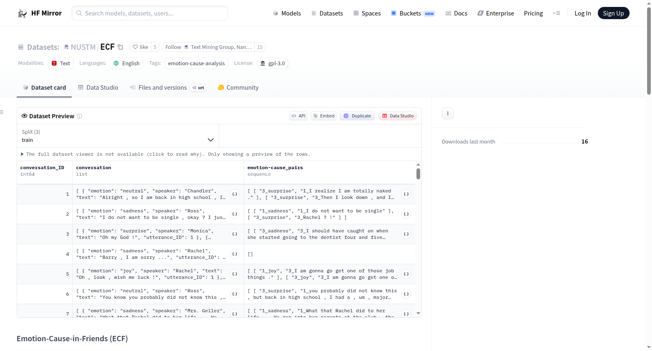This screenshot has width=652, height=351.
Task: Click the dataset preview table scrollbar thumb
Action: coord(418,174)
